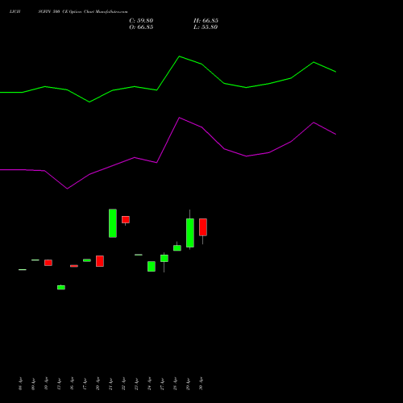The height and width of the screenshot is (403, 403).
Task: Click the 29 Apr date label
Action: 189,384
